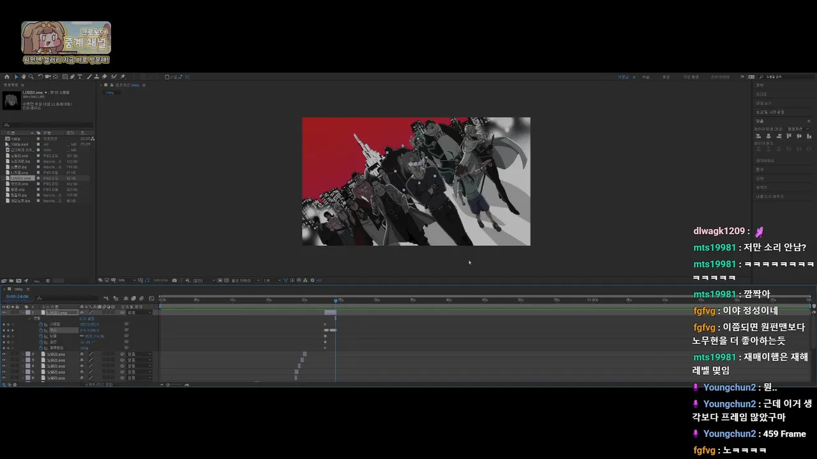Open the timeline Graph Editor
Image resolution: width=817 pixels, height=459 pixels.
click(x=151, y=298)
